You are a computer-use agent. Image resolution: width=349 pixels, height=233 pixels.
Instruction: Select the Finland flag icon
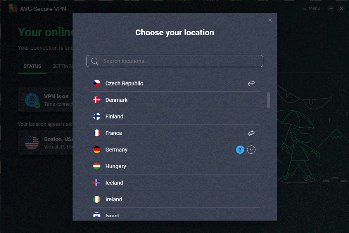97,116
